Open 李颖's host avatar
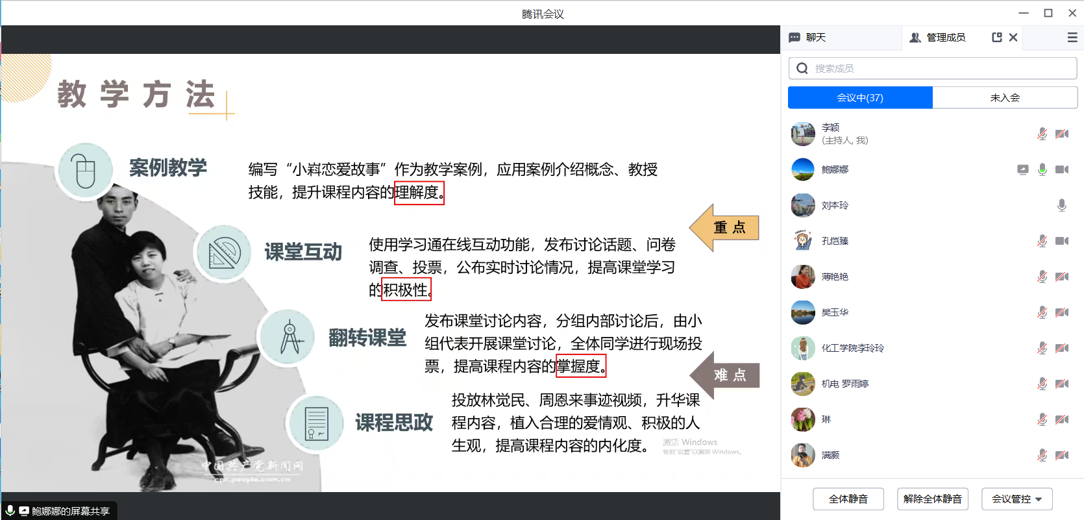The image size is (1084, 520). coord(803,134)
